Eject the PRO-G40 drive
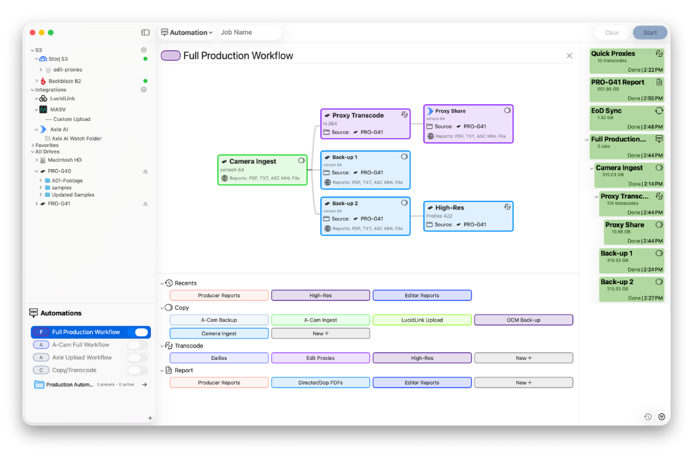693x462 pixels. [145, 172]
